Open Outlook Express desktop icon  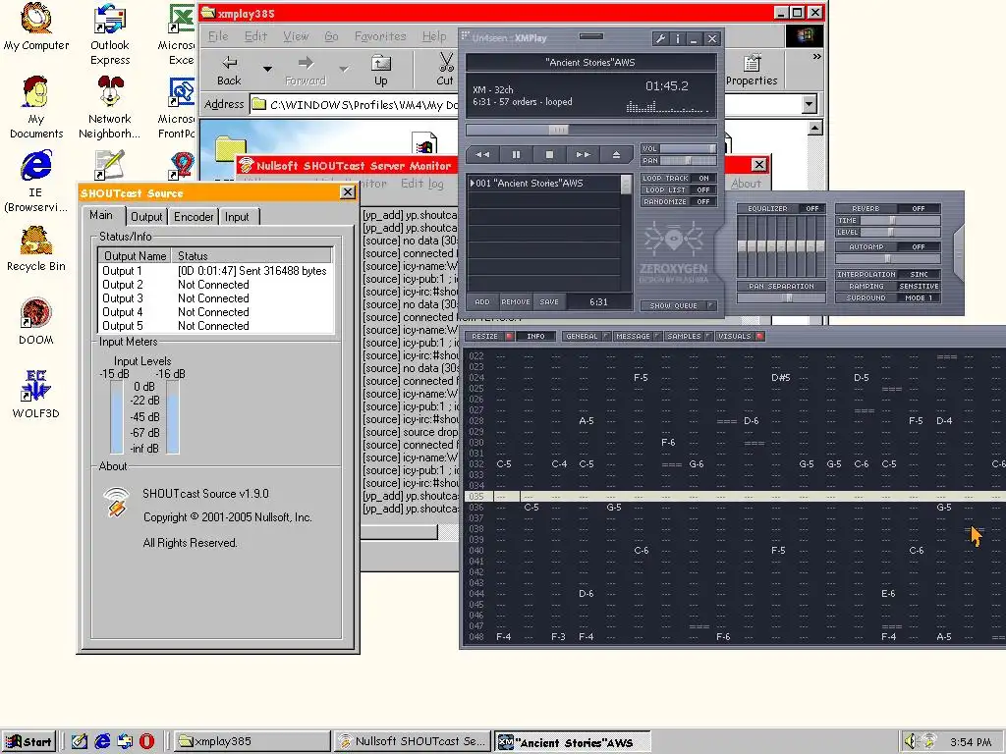[110, 34]
